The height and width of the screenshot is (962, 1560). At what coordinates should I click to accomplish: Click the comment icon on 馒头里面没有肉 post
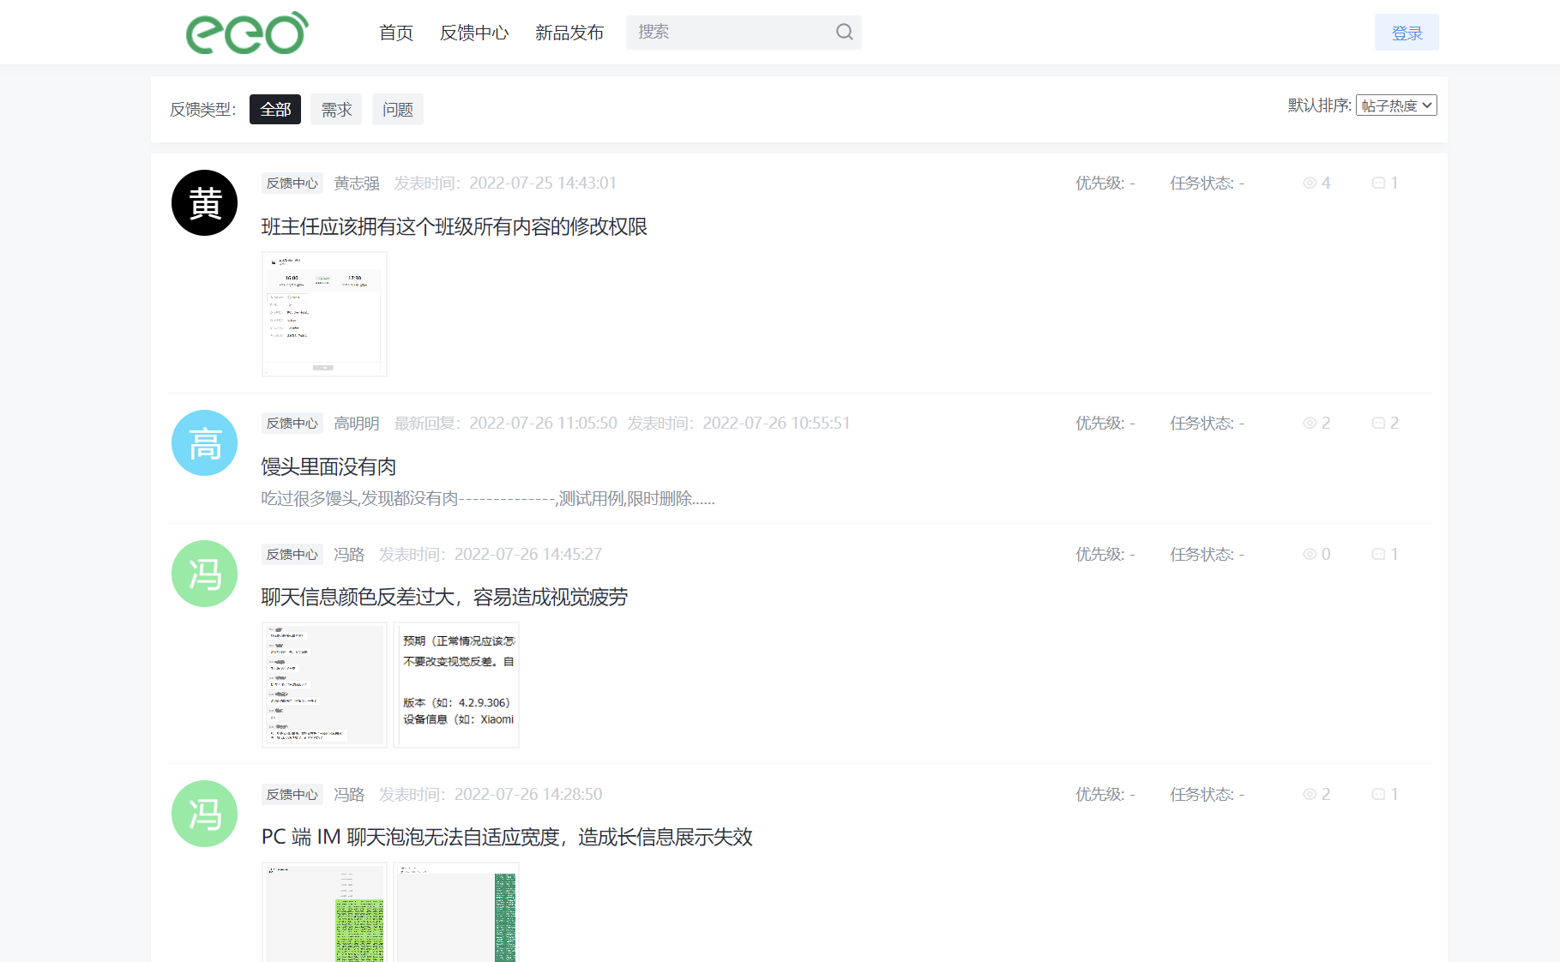pyautogui.click(x=1378, y=424)
